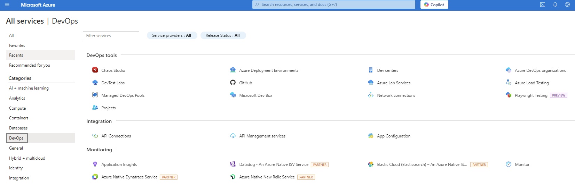The image size is (575, 185).
Task: Click the Monitor icon
Action: coord(509,164)
